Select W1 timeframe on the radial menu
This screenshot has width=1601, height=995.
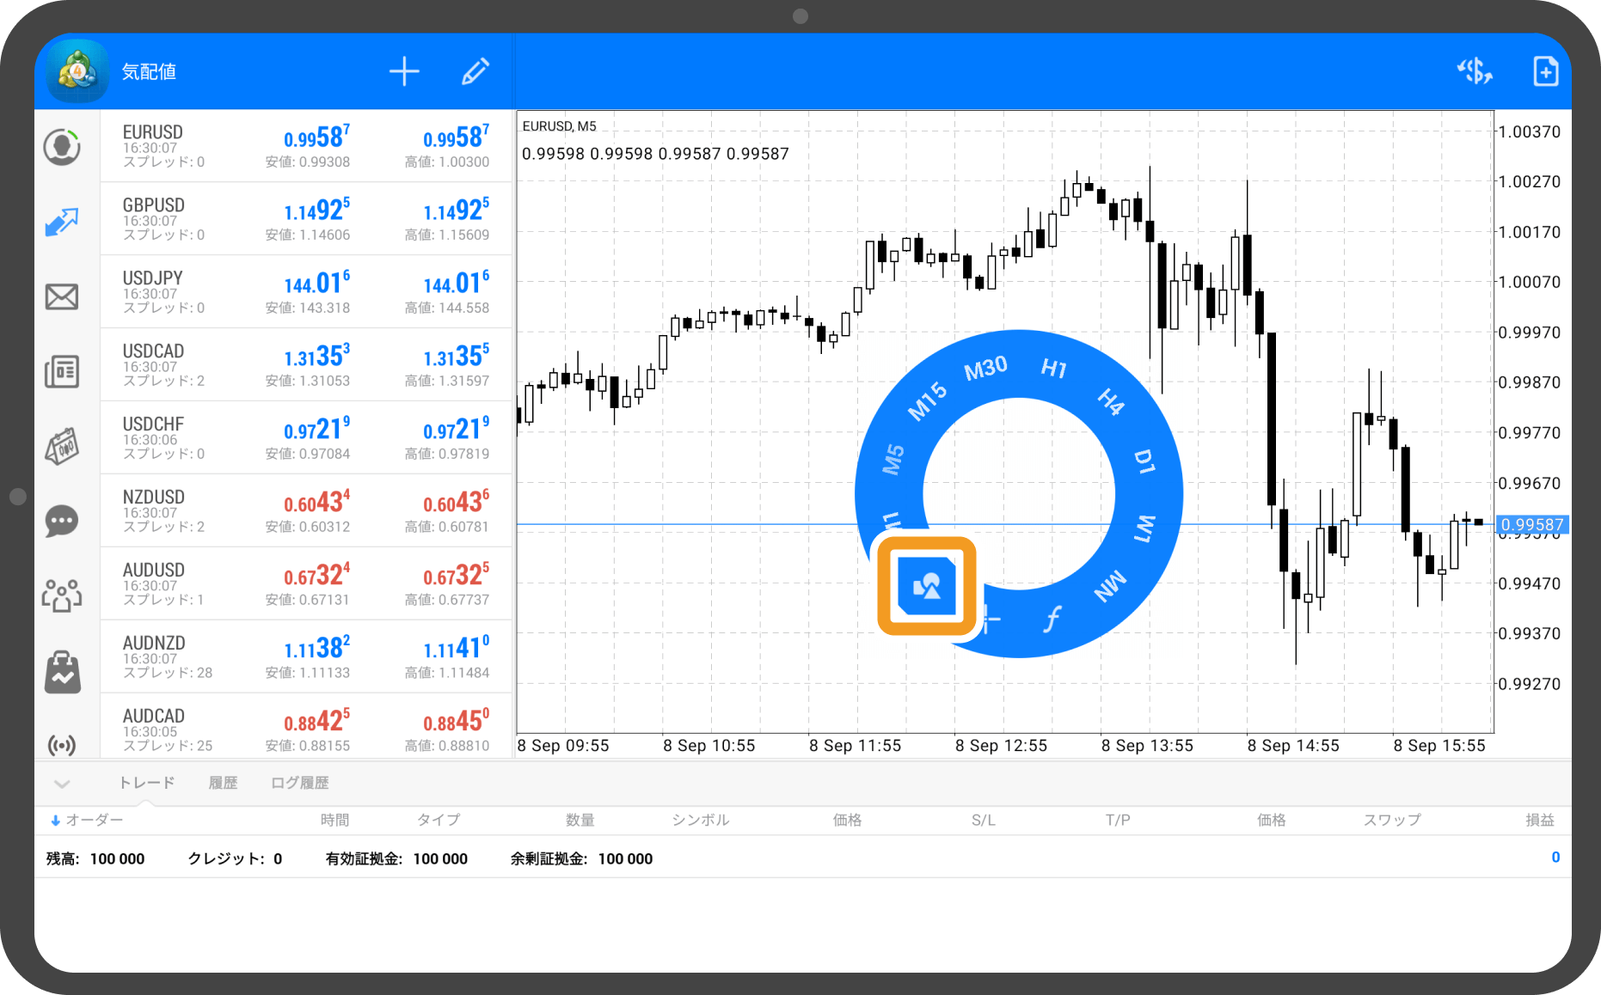[1144, 528]
